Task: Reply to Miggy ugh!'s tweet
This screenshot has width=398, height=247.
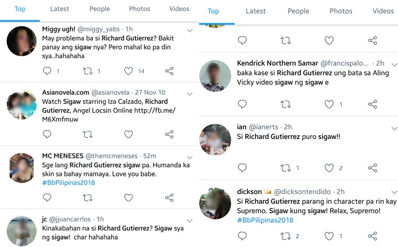Action: pyautogui.click(x=47, y=70)
